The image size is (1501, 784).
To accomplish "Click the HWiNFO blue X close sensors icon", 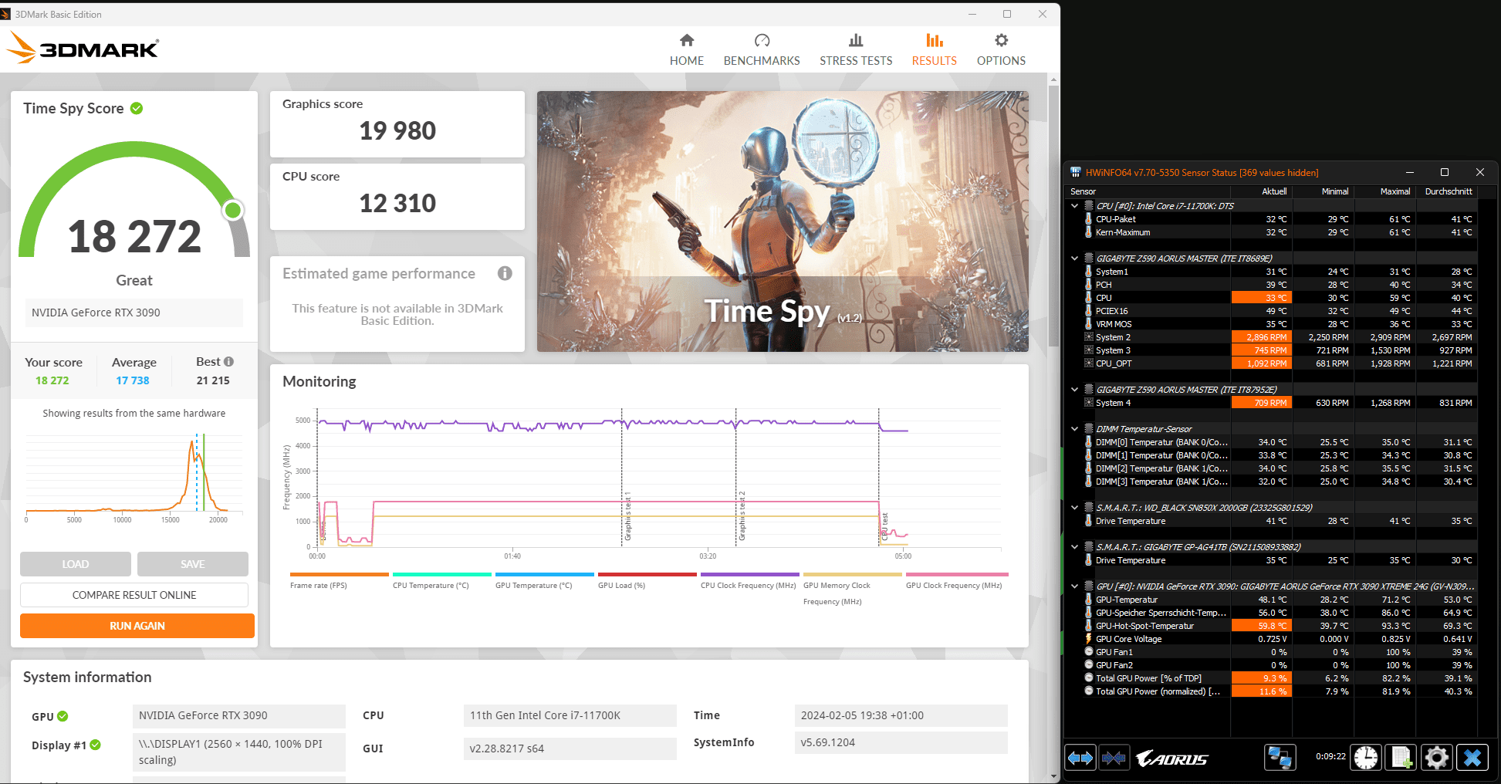I will pyautogui.click(x=1472, y=758).
